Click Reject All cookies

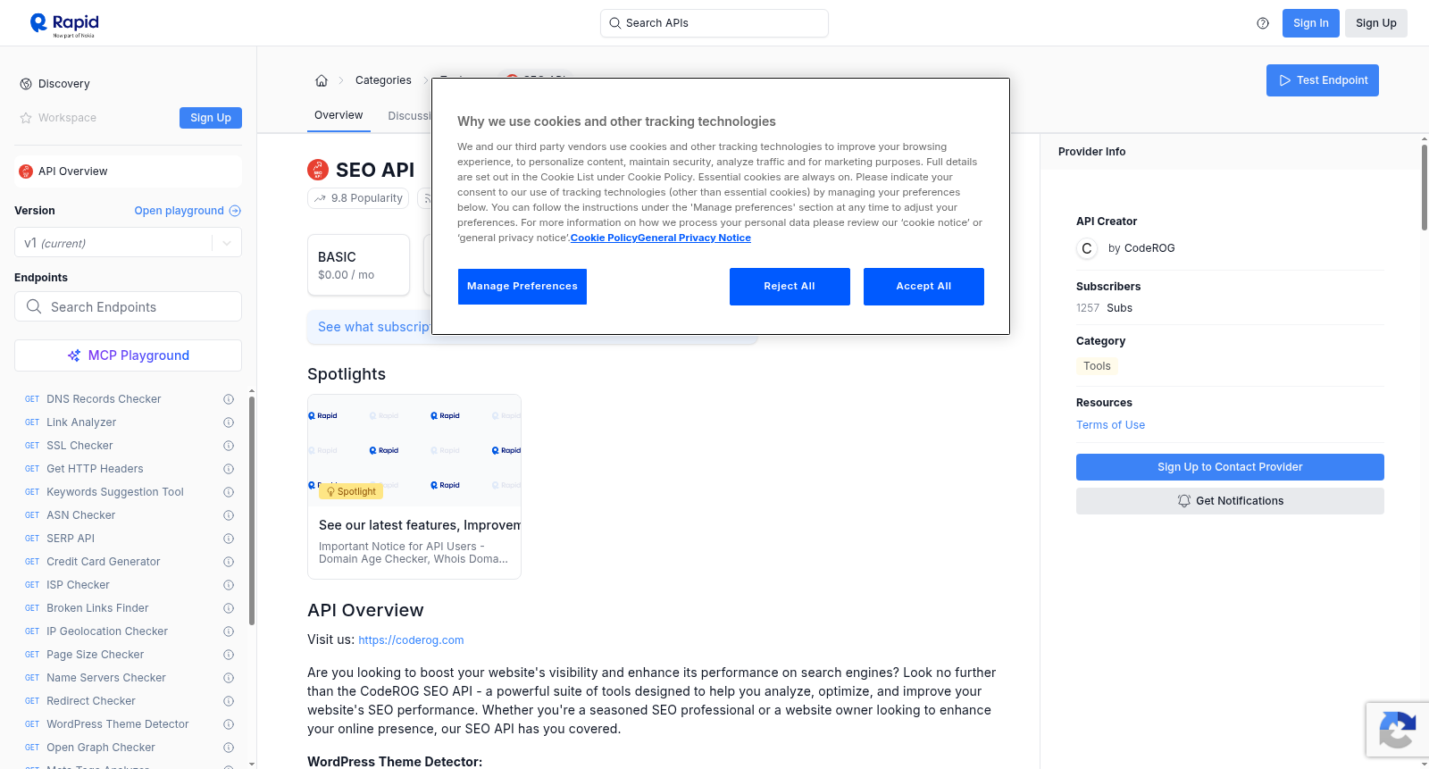coord(790,287)
